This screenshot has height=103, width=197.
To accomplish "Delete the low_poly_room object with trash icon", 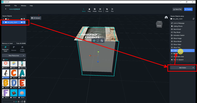I will [24, 22].
